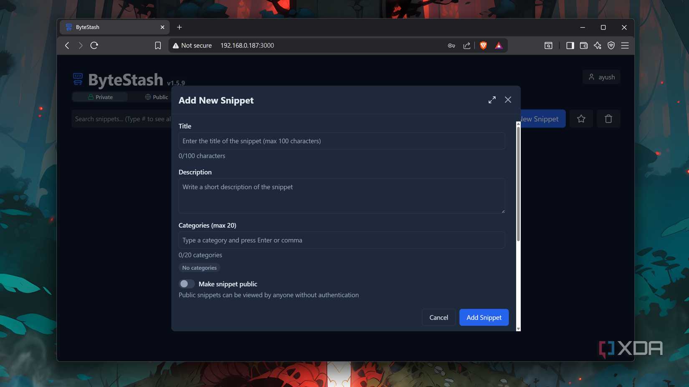Viewport: 689px width, 387px height.
Task: Open Brave Rewards triangle icon
Action: click(x=499, y=45)
